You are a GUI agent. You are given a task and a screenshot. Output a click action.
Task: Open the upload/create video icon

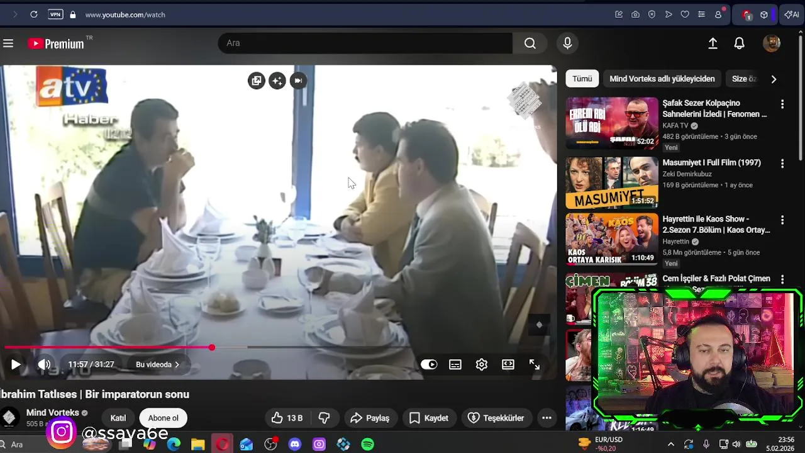(713, 43)
